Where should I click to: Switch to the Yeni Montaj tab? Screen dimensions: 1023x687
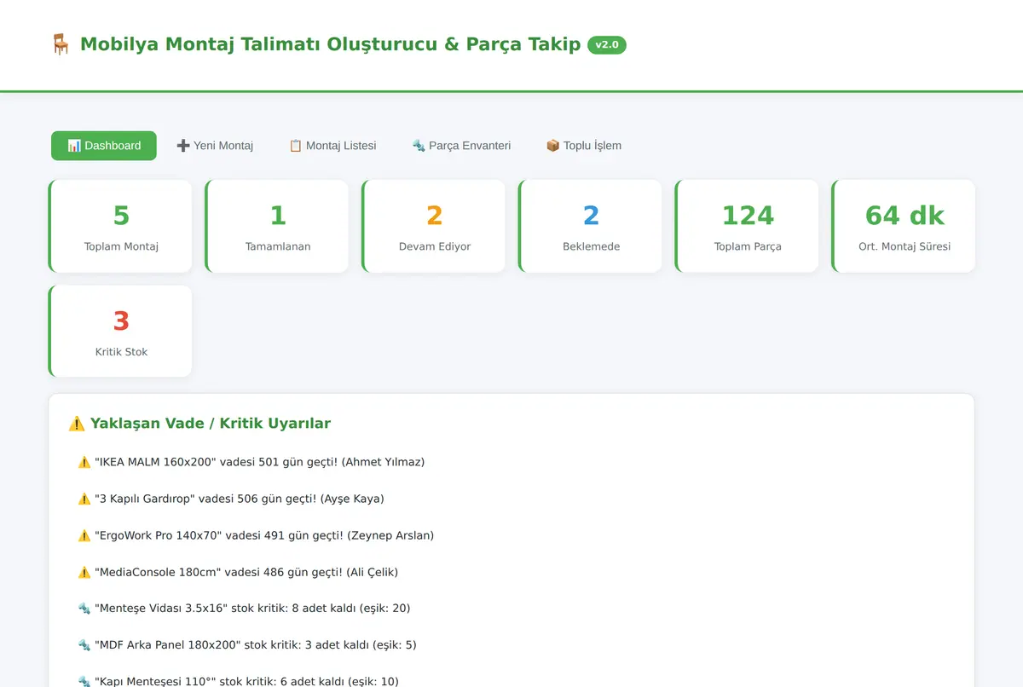tap(215, 146)
